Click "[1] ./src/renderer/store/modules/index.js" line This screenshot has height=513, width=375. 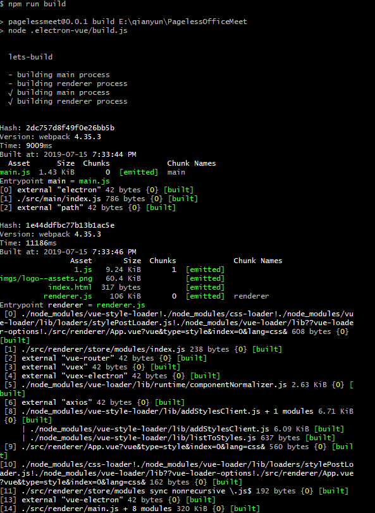(143, 349)
